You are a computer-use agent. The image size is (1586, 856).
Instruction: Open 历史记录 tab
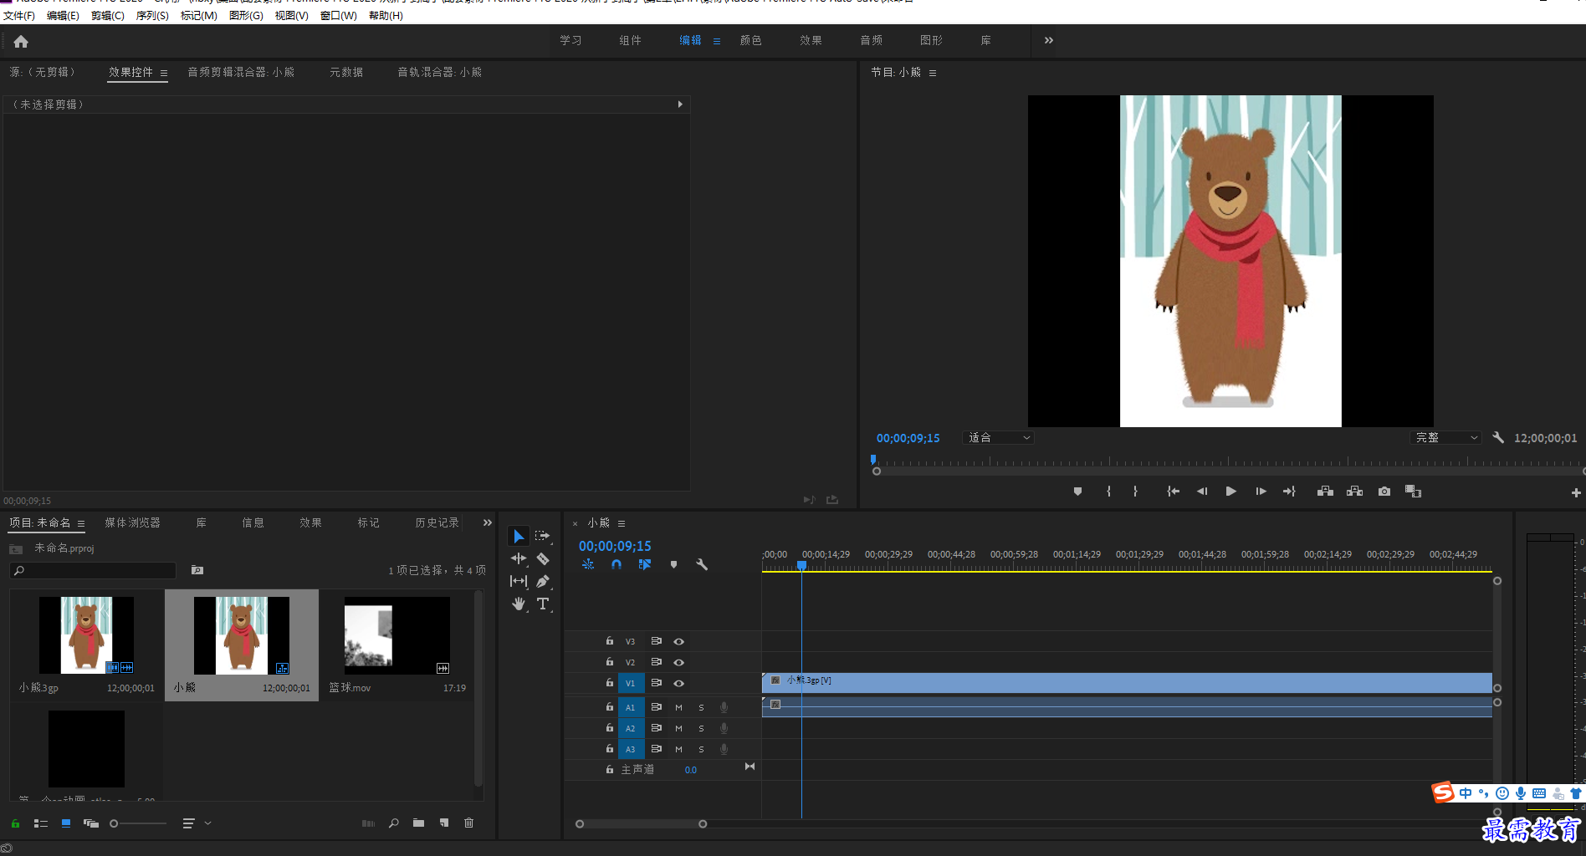(437, 522)
